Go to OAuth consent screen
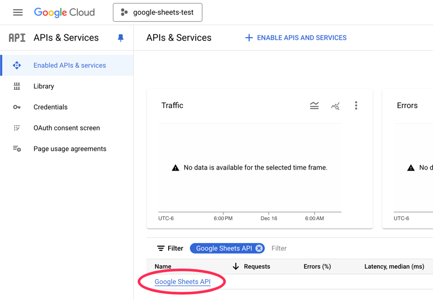Image resolution: width=433 pixels, height=300 pixels. pos(66,128)
